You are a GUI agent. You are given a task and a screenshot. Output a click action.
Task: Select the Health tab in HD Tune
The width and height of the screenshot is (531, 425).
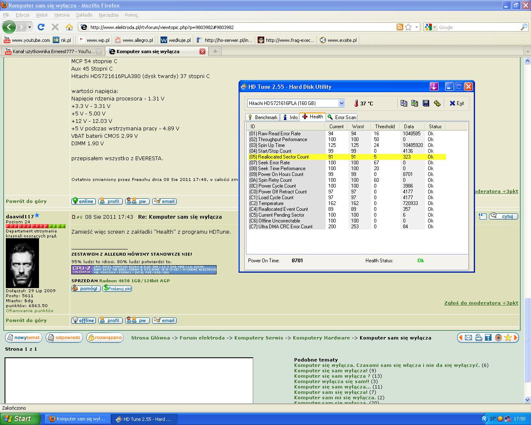pos(313,117)
